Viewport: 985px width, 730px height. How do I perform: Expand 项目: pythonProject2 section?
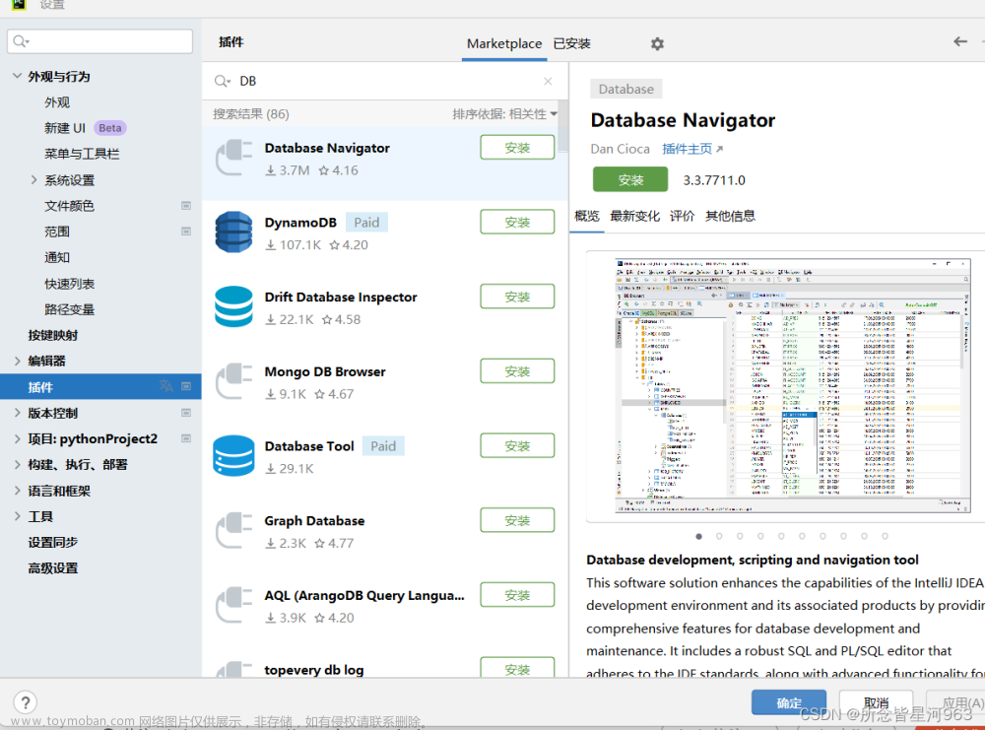click(17, 438)
